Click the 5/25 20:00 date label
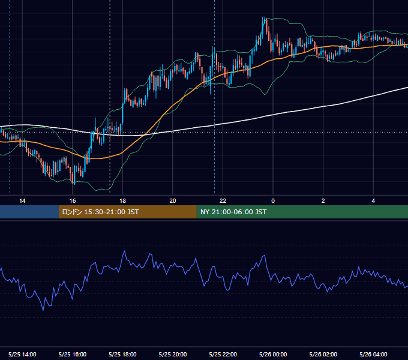Screen dimensions: 408x360 (173, 354)
